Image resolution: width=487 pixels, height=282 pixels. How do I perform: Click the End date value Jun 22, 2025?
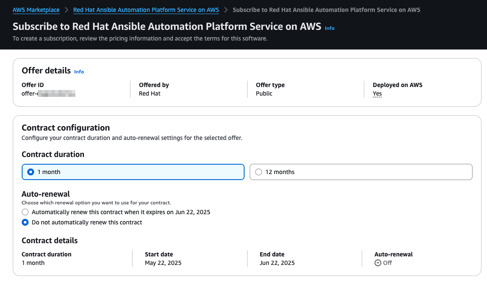point(277,263)
